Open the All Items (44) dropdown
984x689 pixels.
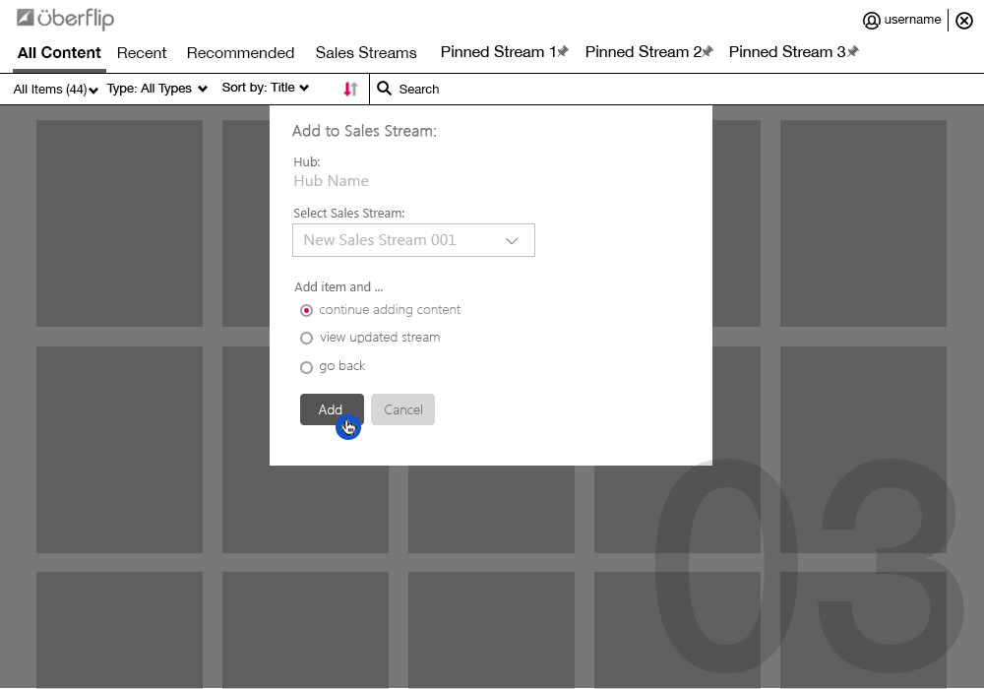(x=56, y=90)
